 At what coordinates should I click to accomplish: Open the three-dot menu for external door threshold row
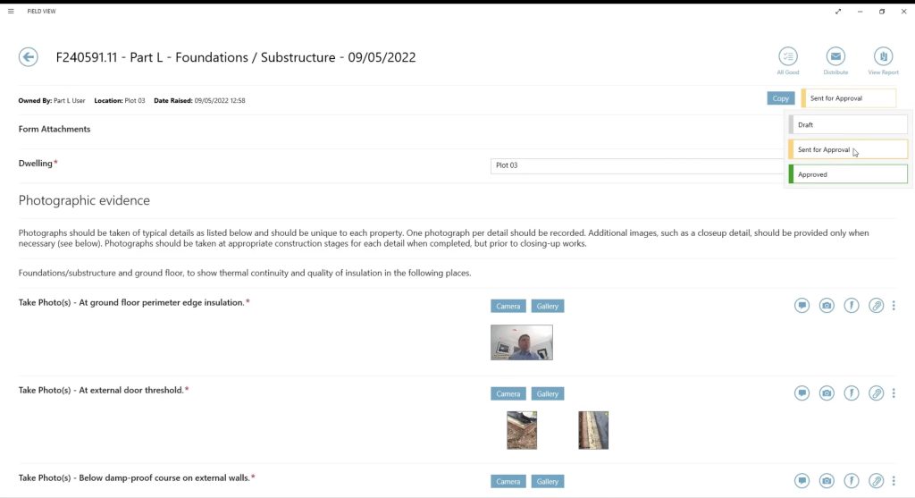(x=894, y=393)
